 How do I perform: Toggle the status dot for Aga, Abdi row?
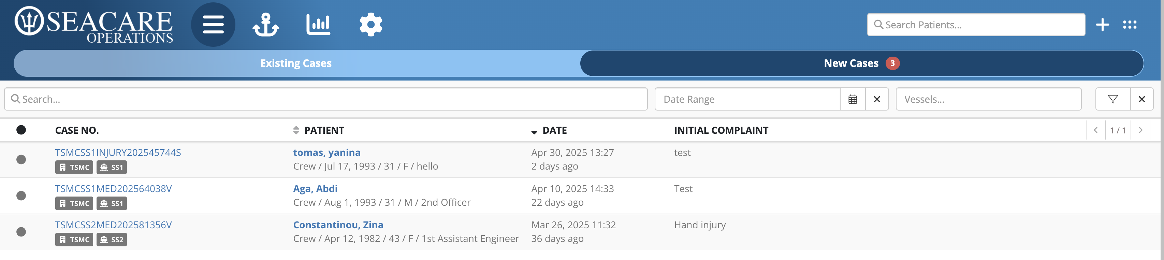(21, 196)
